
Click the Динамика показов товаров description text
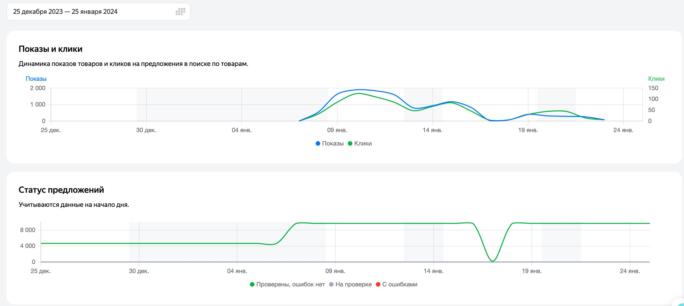coord(133,64)
